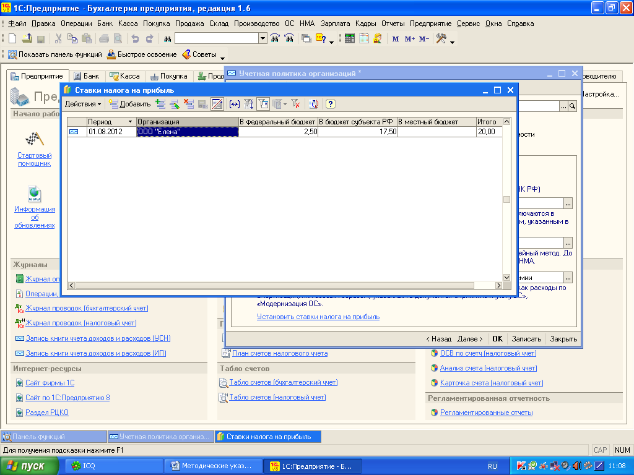Expand the Советы toolbar options arrow
The image size is (634, 475).
[222, 59]
